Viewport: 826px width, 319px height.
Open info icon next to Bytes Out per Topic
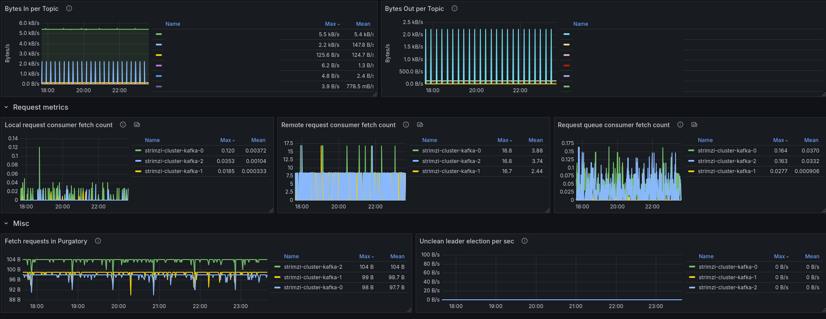point(455,8)
